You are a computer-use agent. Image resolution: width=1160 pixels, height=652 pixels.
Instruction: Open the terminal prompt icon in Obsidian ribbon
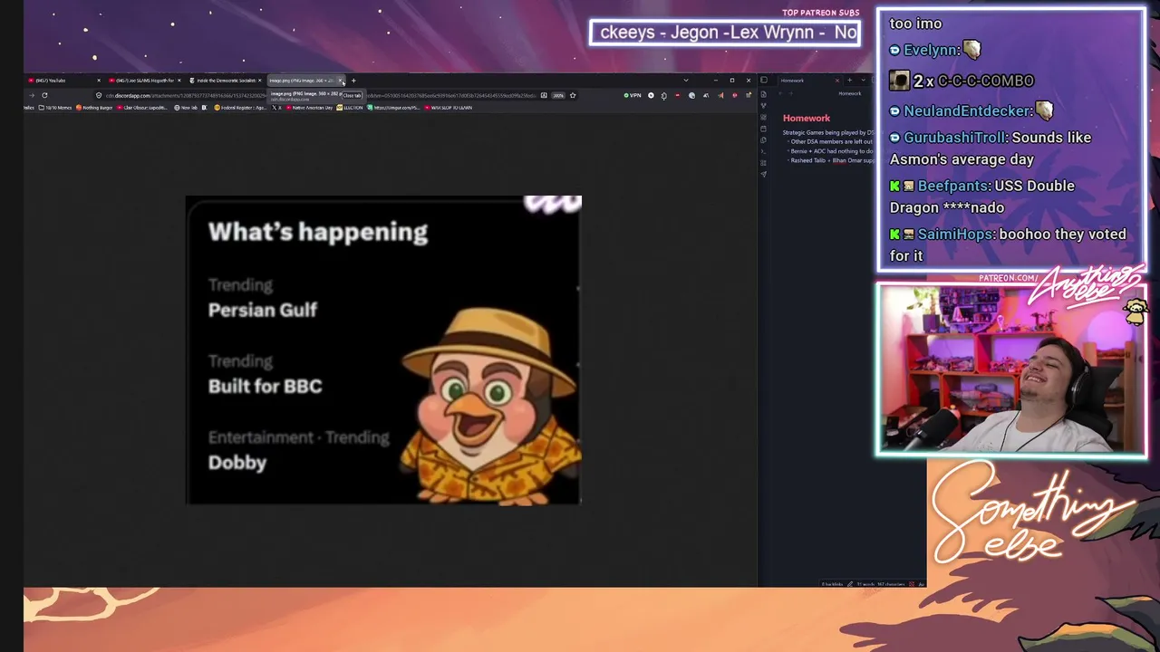click(x=763, y=151)
